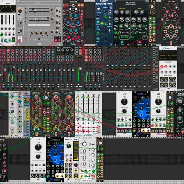Click the Plateau left input jack

(64, 5)
